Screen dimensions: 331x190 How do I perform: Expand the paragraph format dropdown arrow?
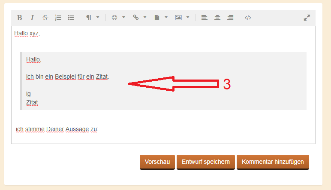tap(98, 17)
